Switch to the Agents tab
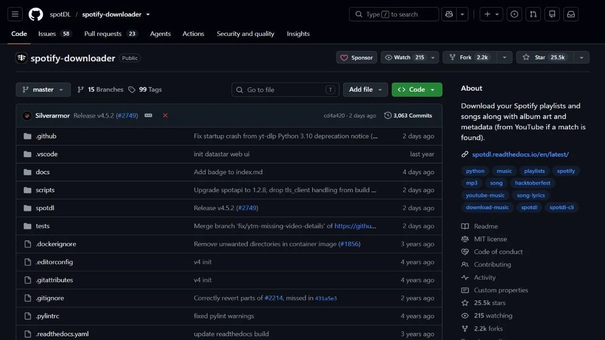Screen dimensions: 605x340 160,34
